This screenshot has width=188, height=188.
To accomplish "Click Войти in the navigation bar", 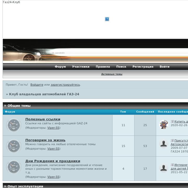I will (x=164, y=67).
